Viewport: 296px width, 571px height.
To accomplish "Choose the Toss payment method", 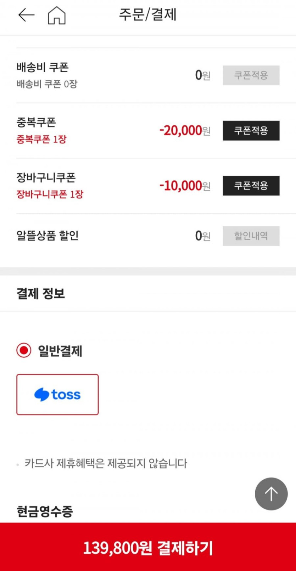I will coord(57,394).
